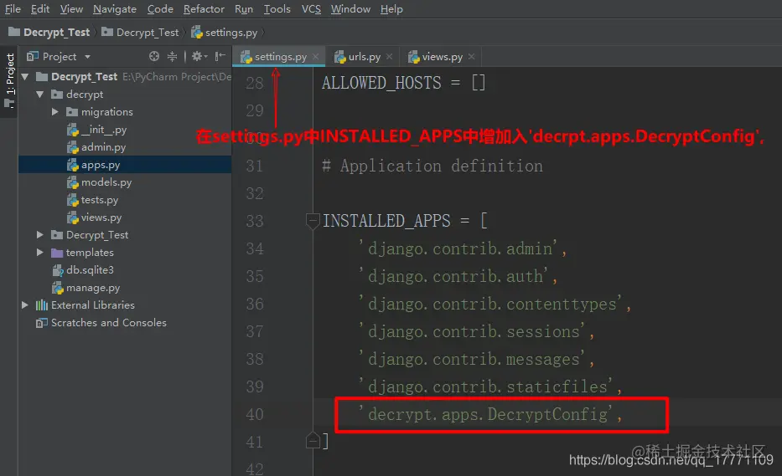Collapse INSTALLED_APPS code fold at line 33
Screen dimensions: 782x476
(x=313, y=221)
